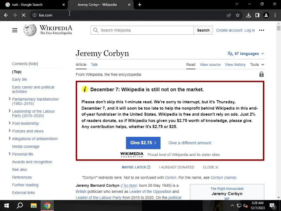
Task: Open the View source tab
Action: (210, 65)
